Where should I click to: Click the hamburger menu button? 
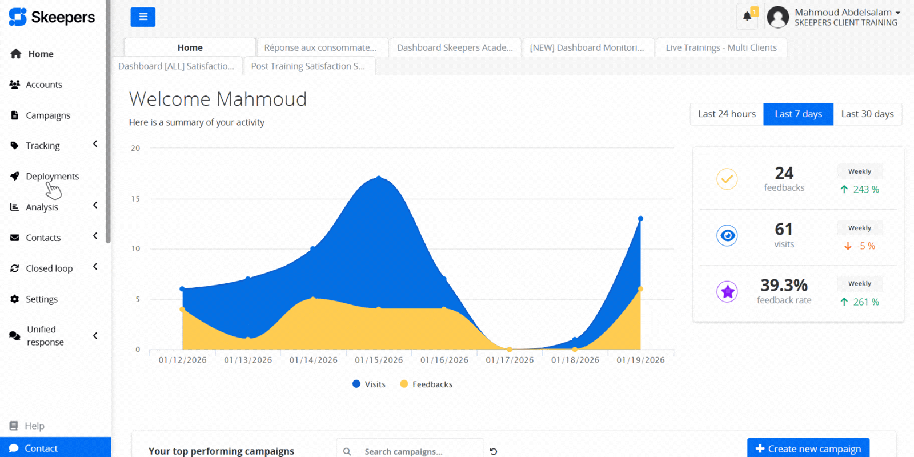143,17
